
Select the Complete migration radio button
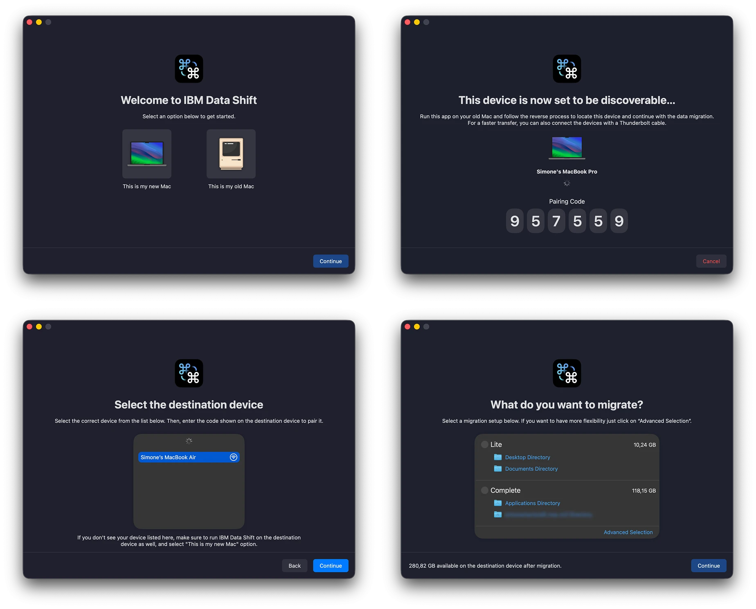485,490
